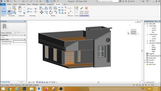The width and height of the screenshot is (161, 91).
Task: Choose Mirror - Pick Axis tool
Action: [51, 8]
